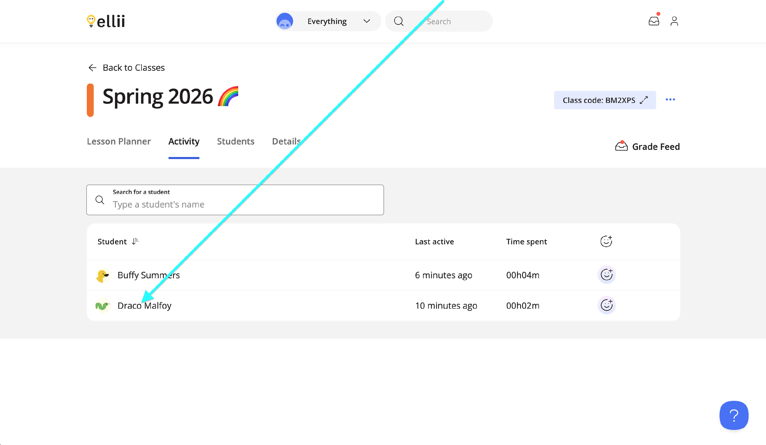The width and height of the screenshot is (766, 445).
Task: Expand the Everything filter dropdown
Action: click(x=366, y=21)
